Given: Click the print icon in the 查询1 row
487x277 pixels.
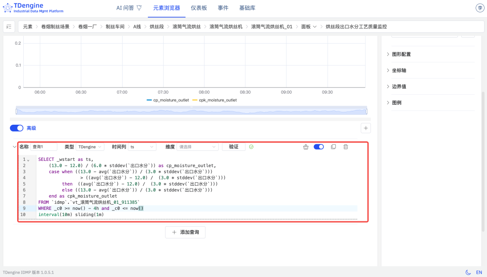Looking at the screenshot, I should [x=306, y=147].
